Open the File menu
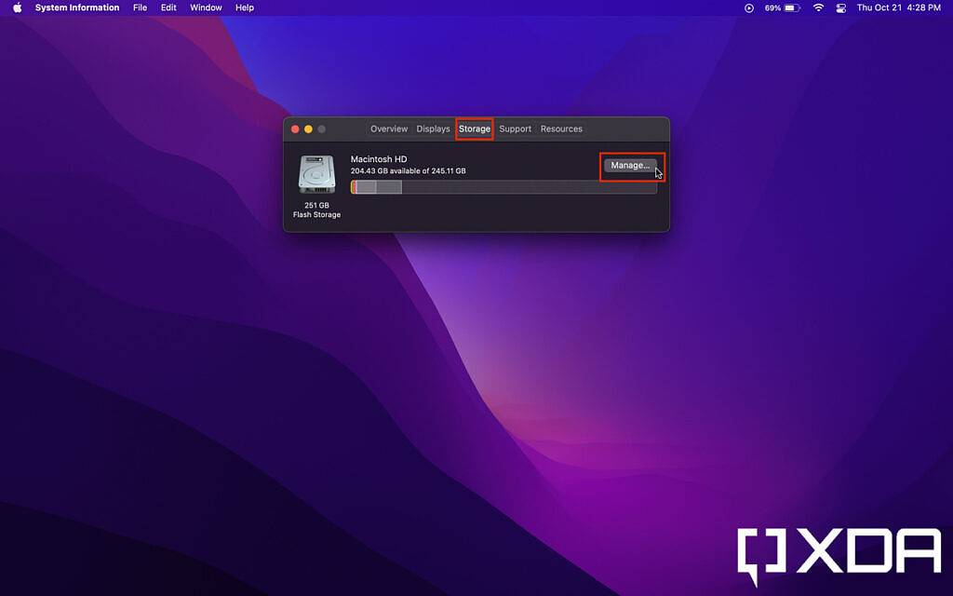The image size is (953, 596). point(140,7)
